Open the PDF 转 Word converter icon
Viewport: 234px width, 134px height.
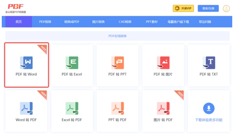pos(26,63)
